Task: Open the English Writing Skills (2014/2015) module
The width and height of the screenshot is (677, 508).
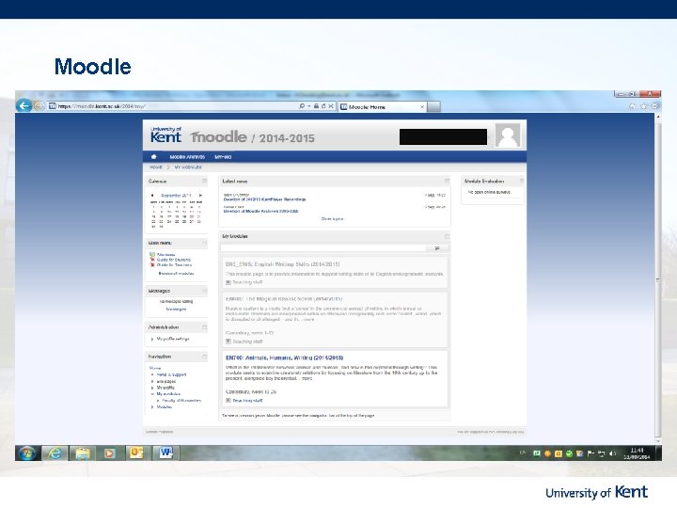Action: pos(282,264)
